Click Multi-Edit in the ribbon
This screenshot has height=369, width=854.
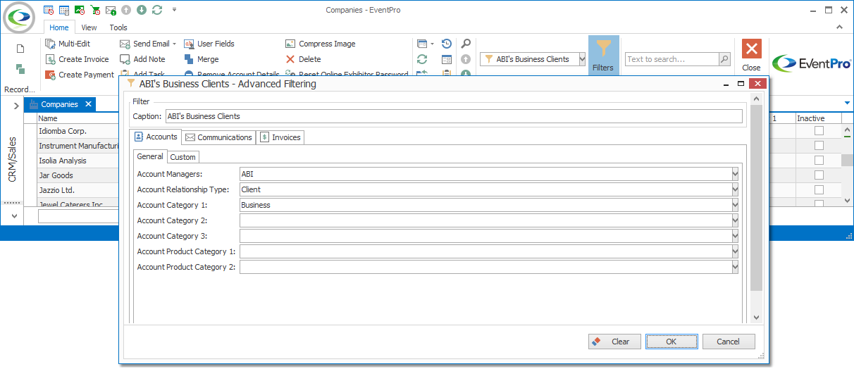tap(68, 44)
